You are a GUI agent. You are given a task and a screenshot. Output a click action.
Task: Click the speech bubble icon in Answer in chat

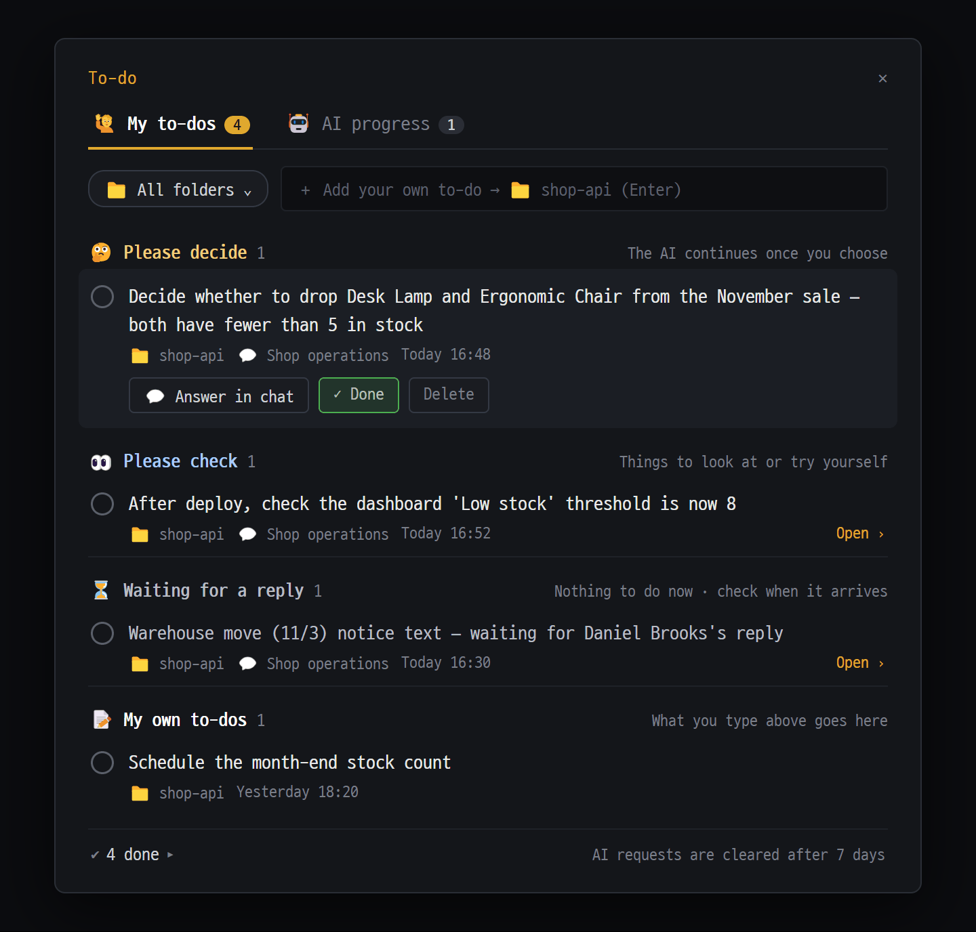[155, 396]
